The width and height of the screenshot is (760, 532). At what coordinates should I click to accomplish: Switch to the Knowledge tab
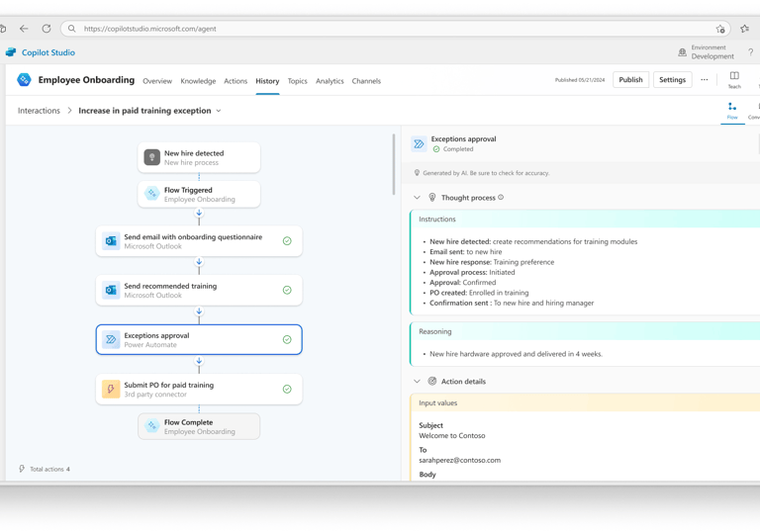click(198, 81)
